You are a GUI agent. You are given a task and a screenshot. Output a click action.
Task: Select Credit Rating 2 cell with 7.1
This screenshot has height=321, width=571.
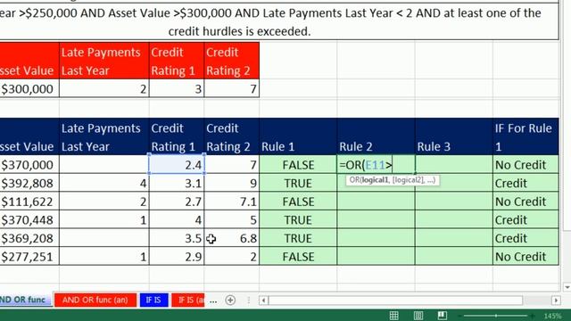(x=232, y=202)
